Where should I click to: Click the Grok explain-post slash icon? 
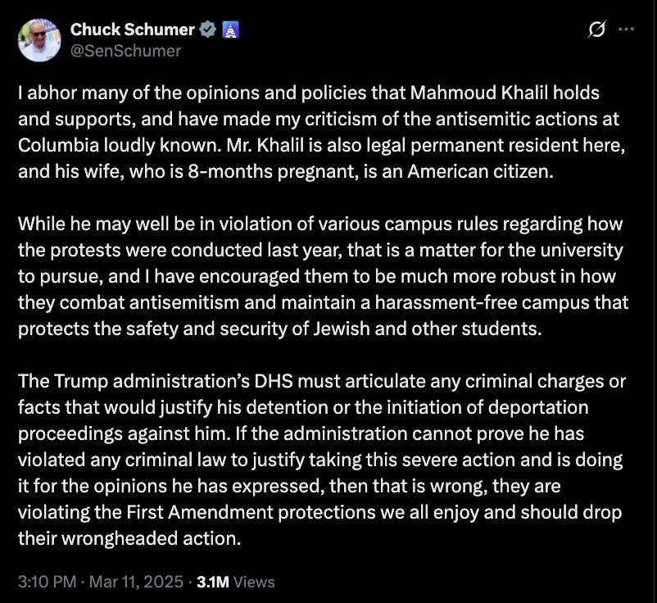click(596, 29)
